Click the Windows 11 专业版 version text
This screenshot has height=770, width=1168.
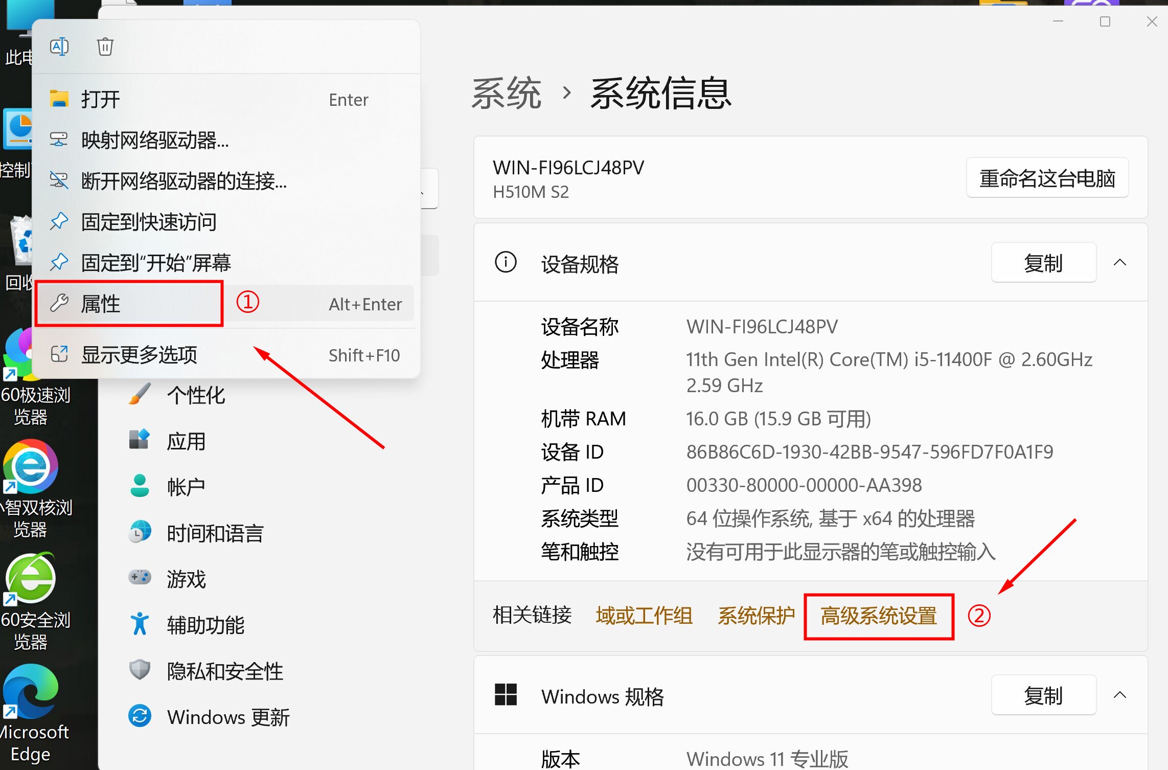767,759
